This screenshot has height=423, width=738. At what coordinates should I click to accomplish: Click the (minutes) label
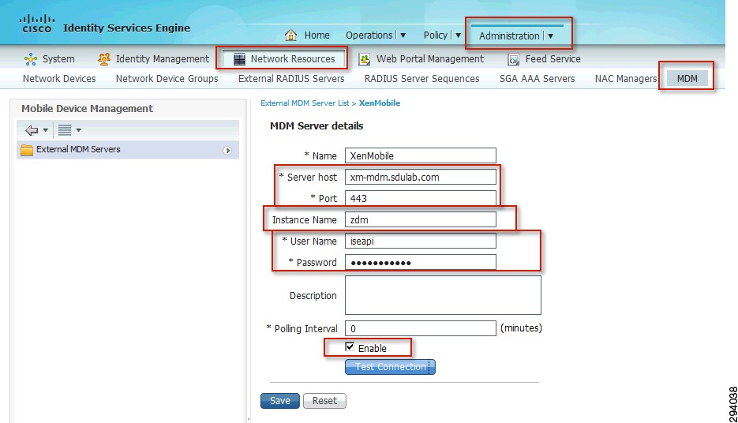(x=521, y=328)
